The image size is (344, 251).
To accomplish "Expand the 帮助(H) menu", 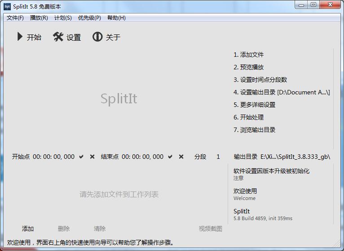I will coord(116,18).
